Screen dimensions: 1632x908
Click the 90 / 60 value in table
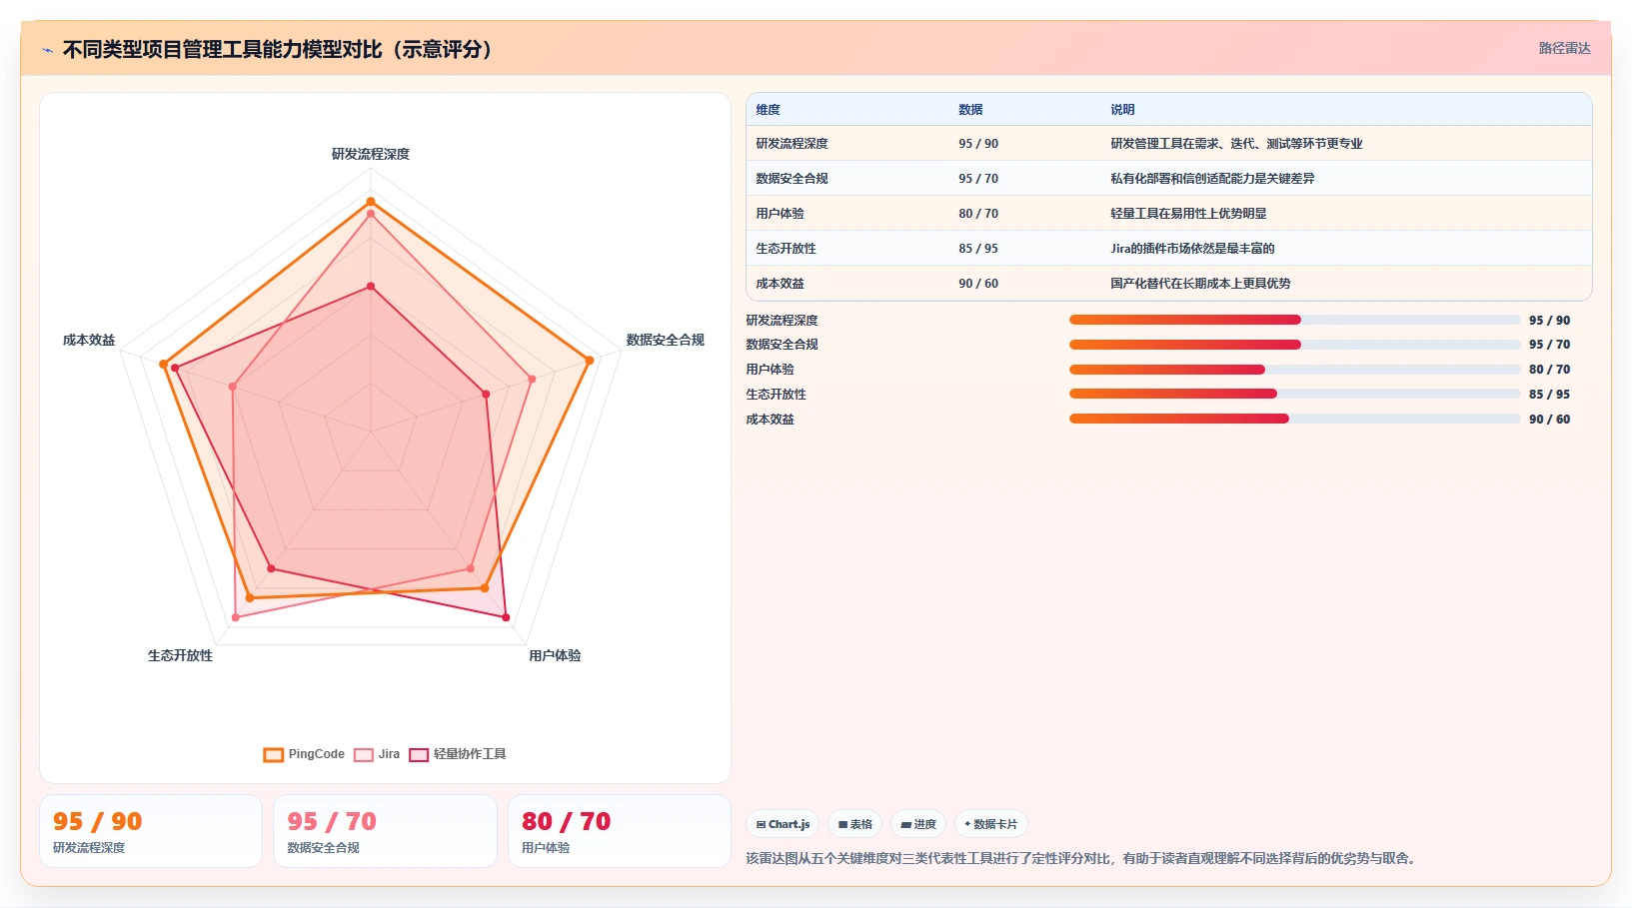(x=978, y=284)
